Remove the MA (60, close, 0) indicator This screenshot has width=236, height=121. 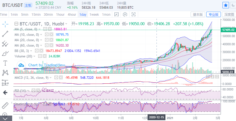[51, 45]
